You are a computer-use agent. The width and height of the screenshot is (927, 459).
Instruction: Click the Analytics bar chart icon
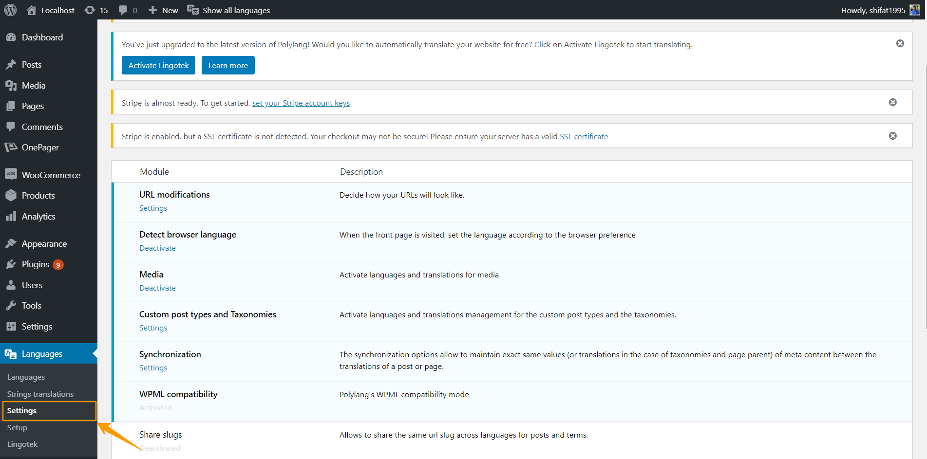(11, 216)
